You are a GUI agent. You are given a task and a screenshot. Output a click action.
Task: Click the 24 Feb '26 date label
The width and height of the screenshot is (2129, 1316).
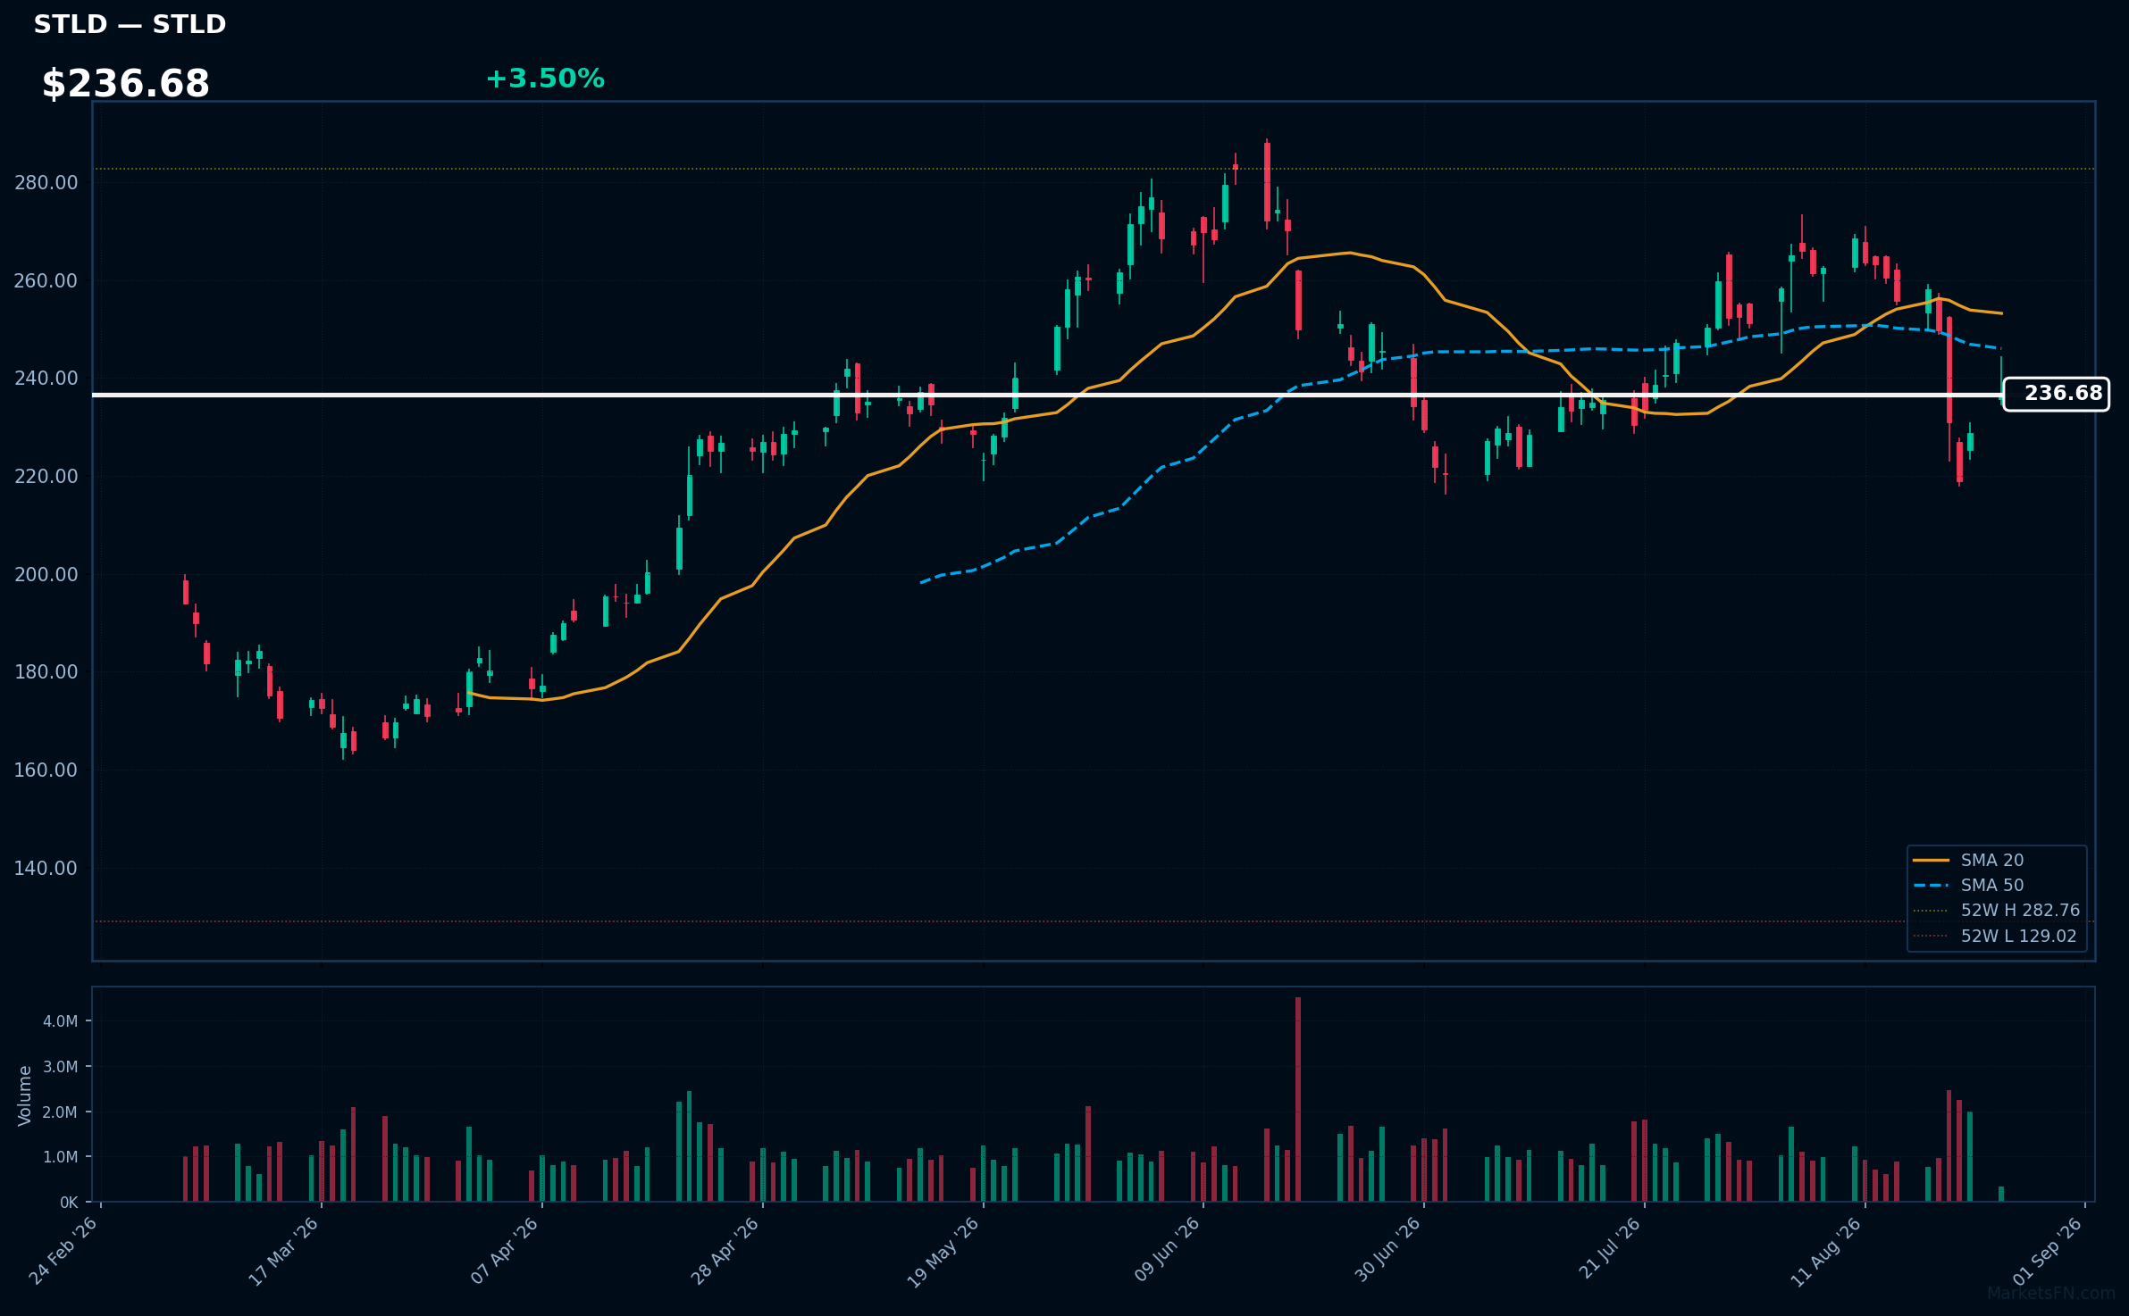[x=64, y=1251]
